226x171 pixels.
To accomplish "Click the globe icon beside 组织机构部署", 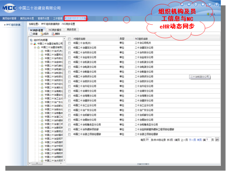I will coord(31,40).
